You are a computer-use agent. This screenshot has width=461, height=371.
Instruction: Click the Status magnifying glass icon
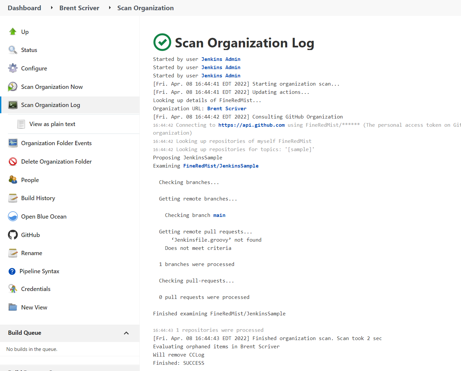[x=13, y=50]
